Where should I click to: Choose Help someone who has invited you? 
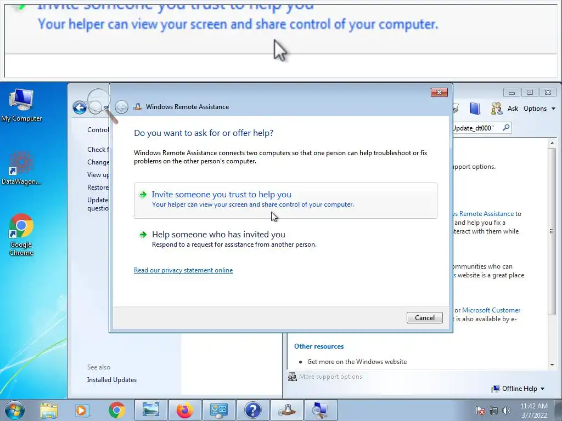pos(285,239)
